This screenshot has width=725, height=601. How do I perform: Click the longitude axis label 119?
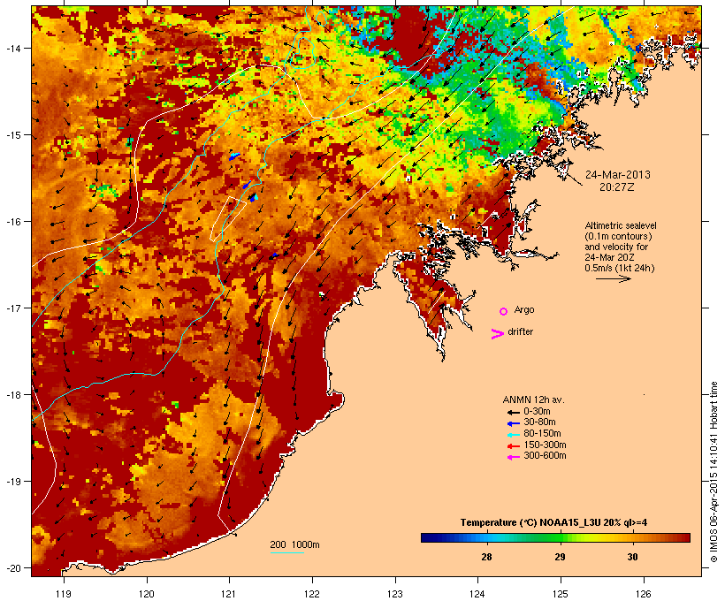[64, 594]
